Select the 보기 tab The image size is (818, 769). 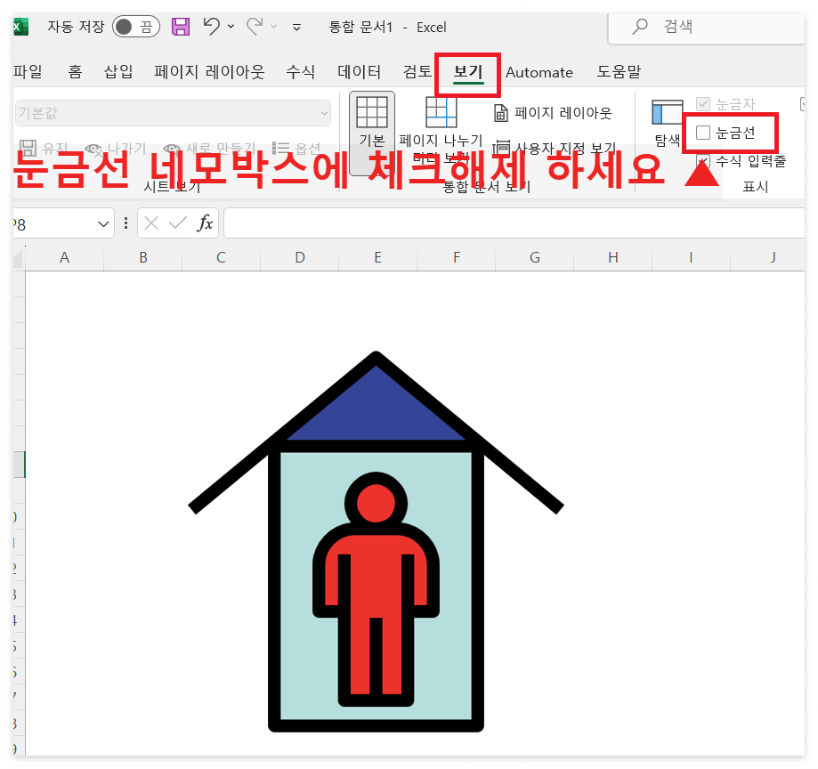tap(468, 71)
